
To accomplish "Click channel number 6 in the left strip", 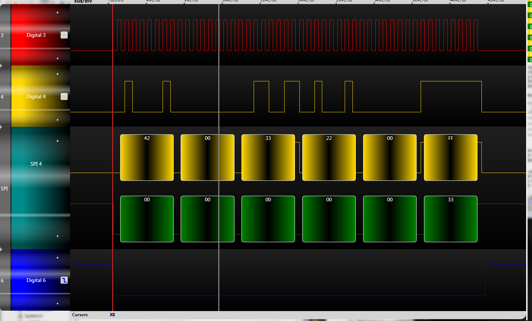I will pyautogui.click(x=2, y=281).
